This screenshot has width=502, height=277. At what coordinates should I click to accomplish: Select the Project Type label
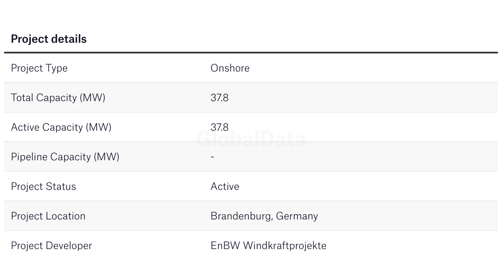click(x=39, y=68)
